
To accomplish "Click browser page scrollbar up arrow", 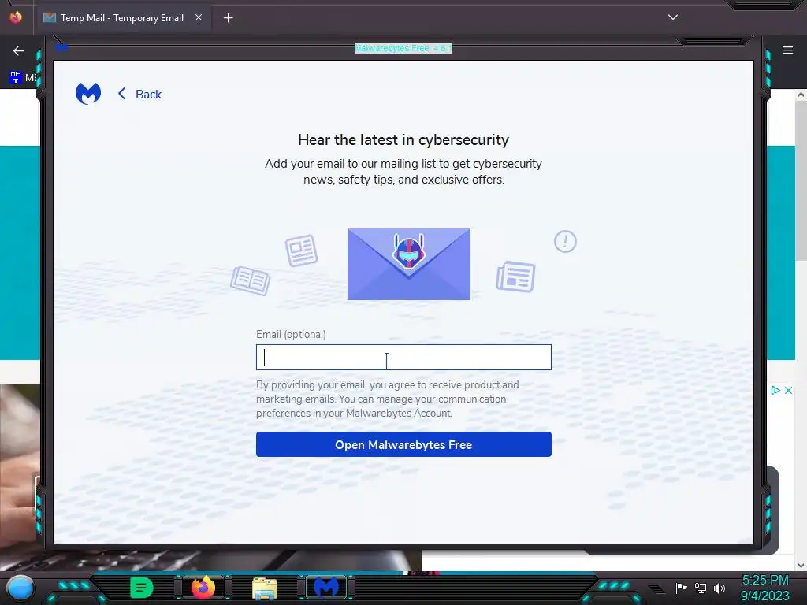I will tap(801, 95).
